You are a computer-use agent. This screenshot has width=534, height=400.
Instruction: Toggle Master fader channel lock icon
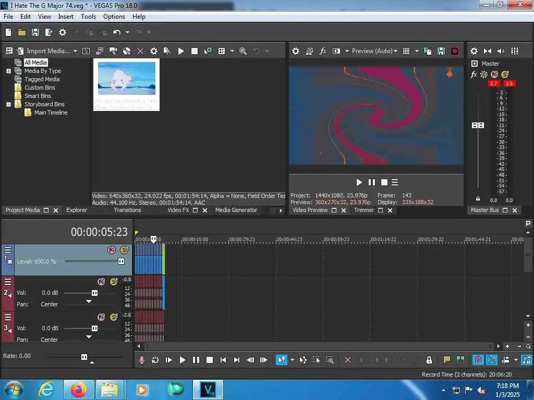tap(478, 198)
